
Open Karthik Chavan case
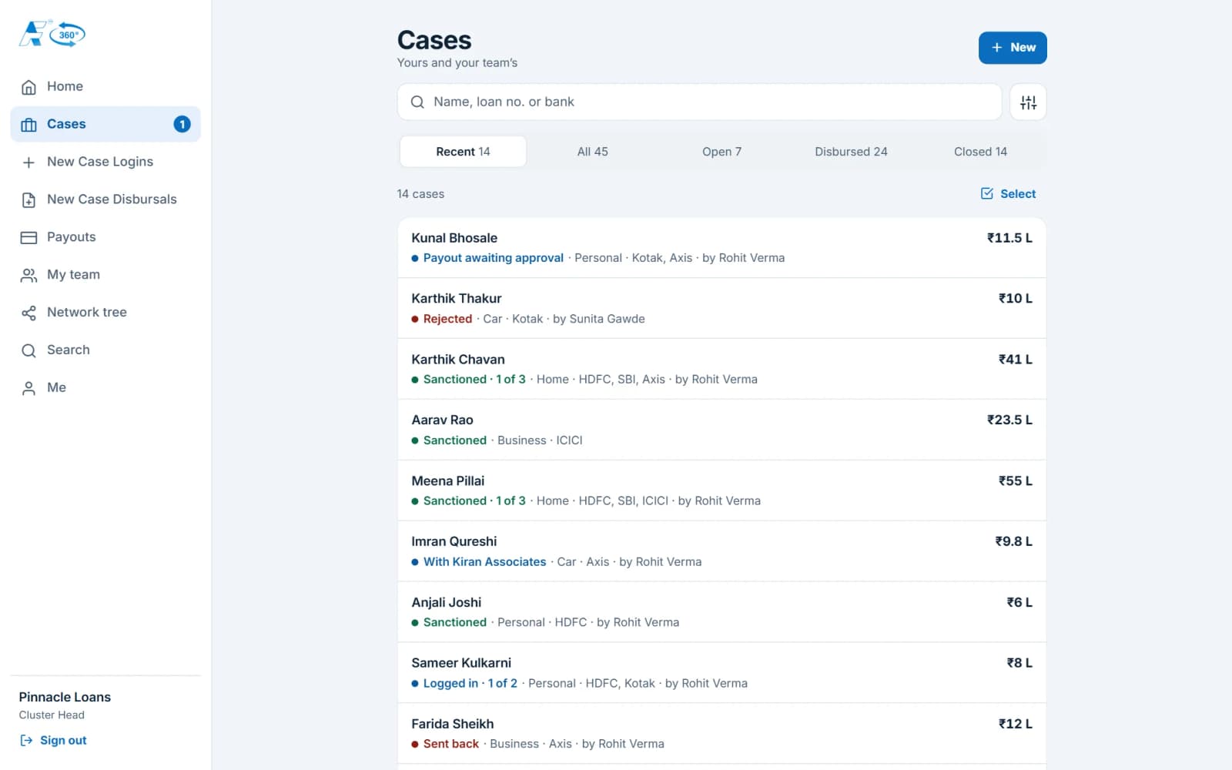coord(721,369)
